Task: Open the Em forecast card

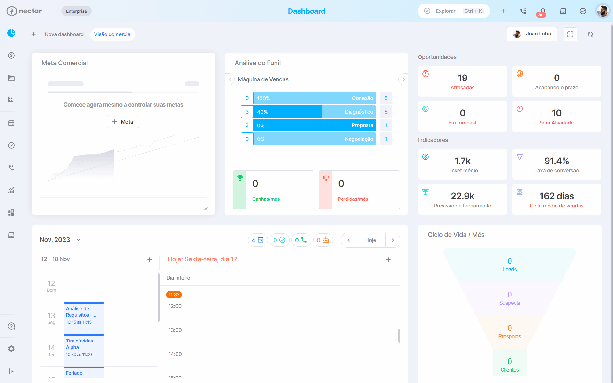Action: [462, 116]
